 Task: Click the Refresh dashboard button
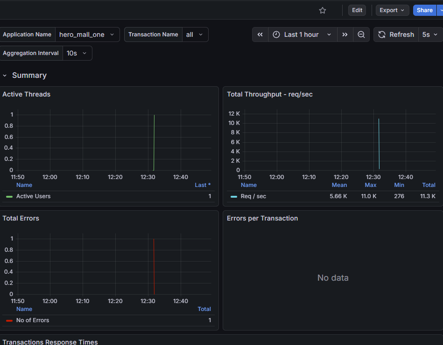pos(396,34)
